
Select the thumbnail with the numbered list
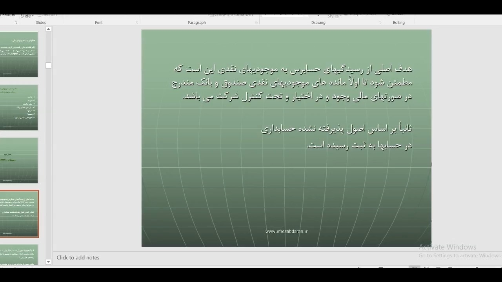19,107
